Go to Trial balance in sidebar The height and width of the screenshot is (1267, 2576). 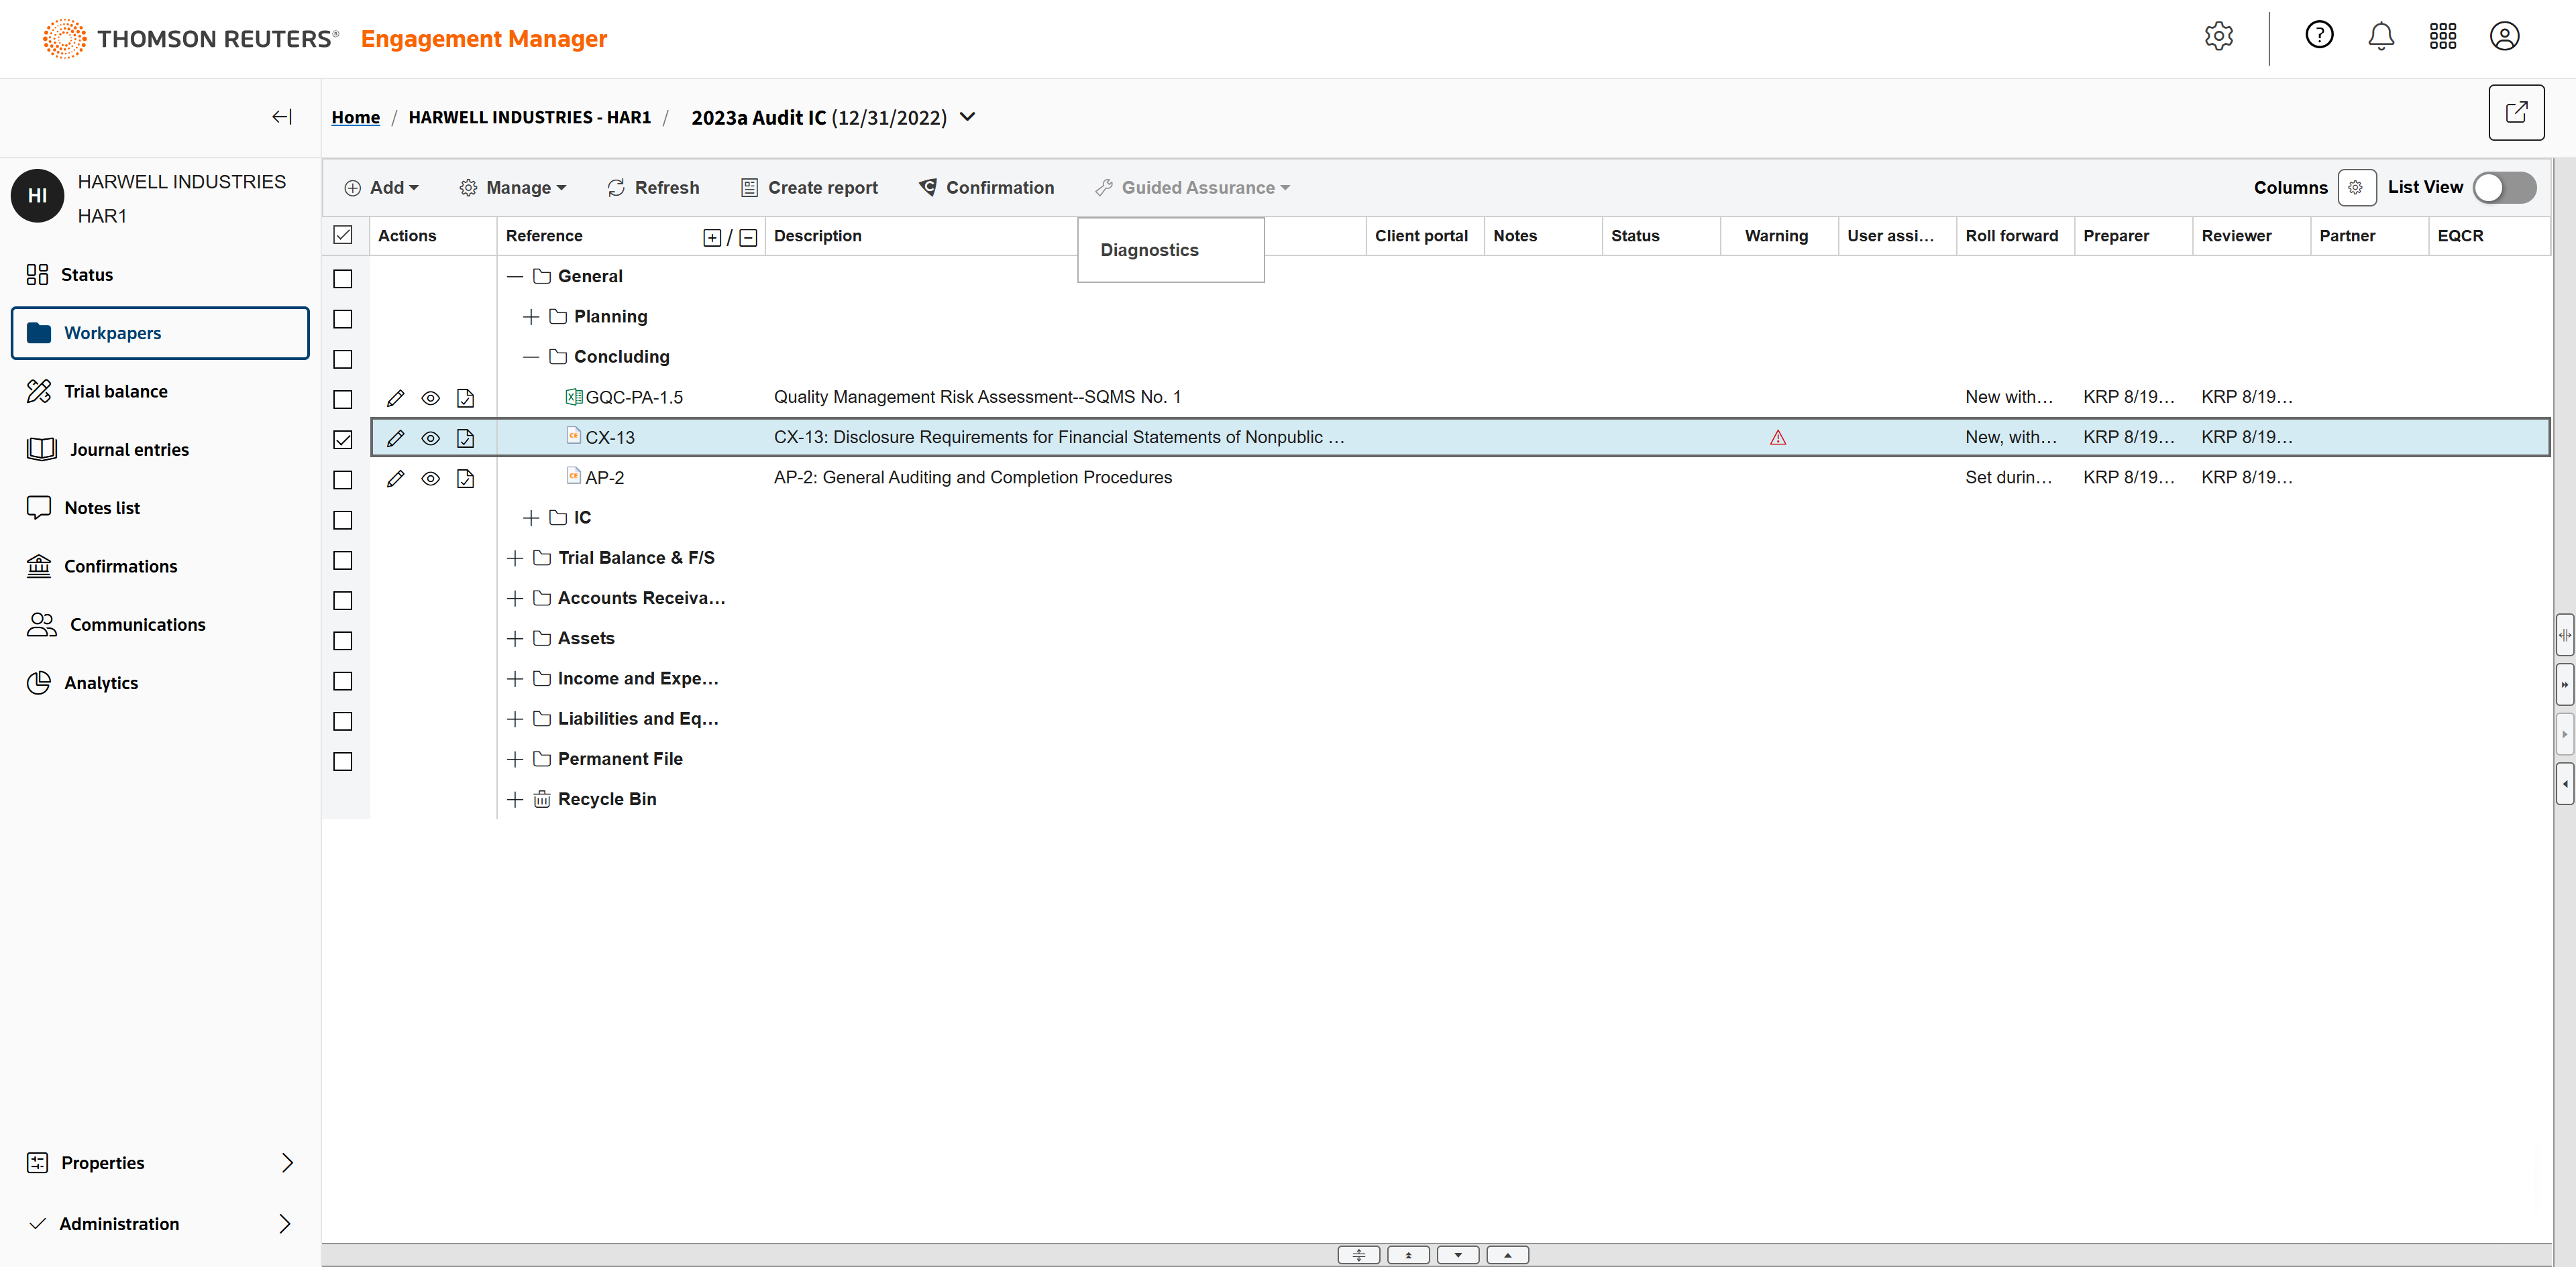click(x=115, y=391)
